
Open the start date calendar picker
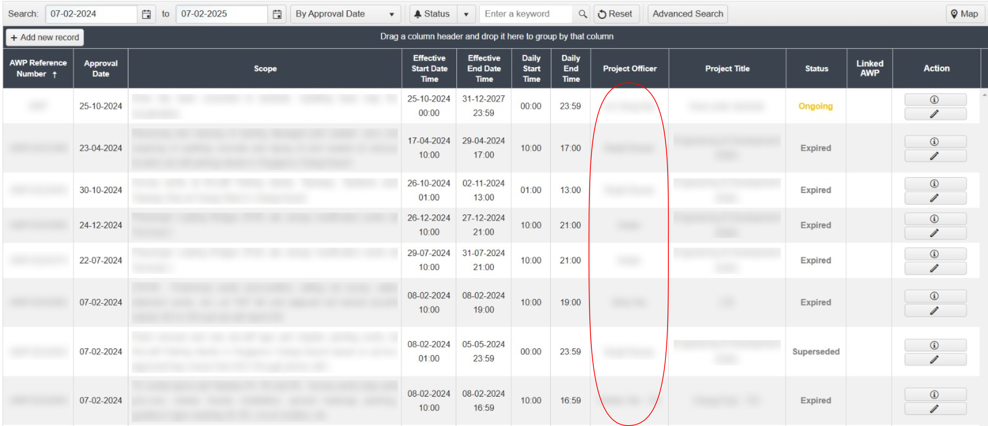pyautogui.click(x=146, y=14)
